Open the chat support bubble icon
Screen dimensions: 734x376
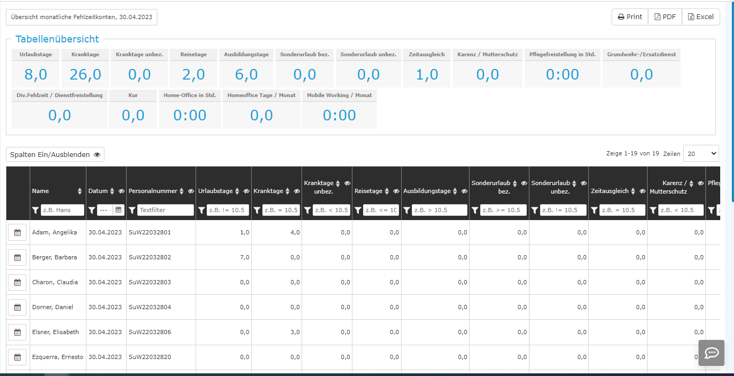[x=711, y=353]
